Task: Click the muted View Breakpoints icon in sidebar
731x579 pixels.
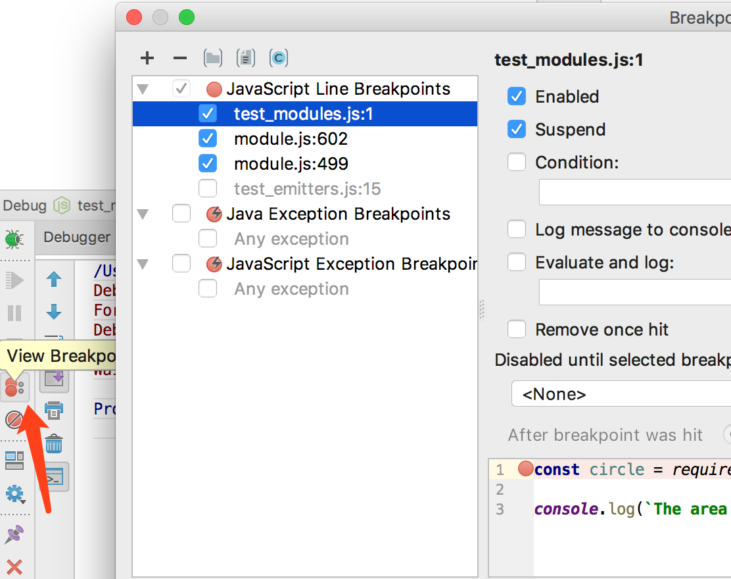Action: pyautogui.click(x=13, y=387)
